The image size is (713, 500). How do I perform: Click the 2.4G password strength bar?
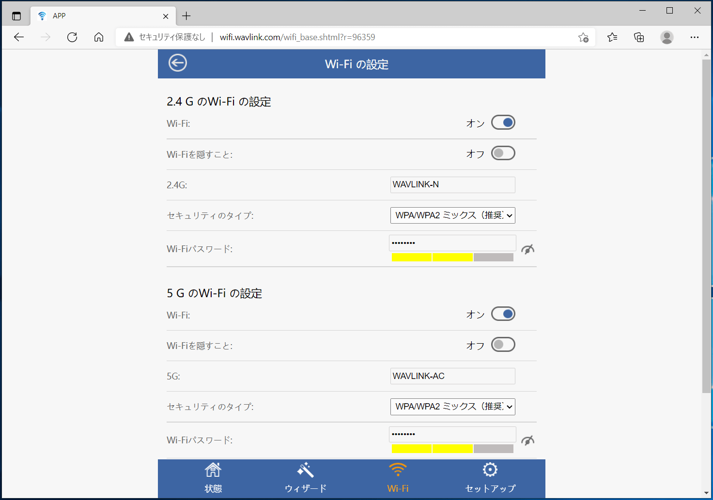click(x=452, y=258)
